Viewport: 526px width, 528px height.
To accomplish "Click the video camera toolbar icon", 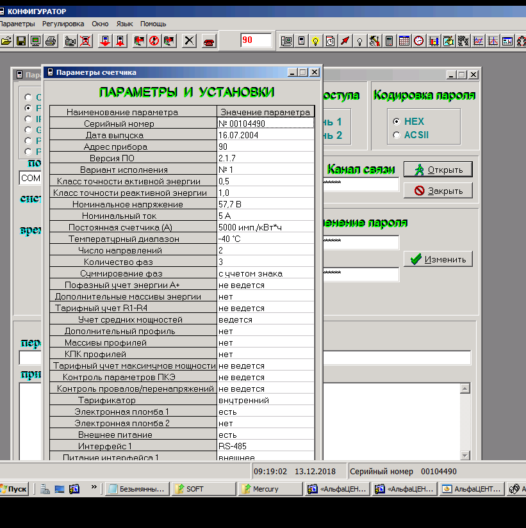I will 70,41.
